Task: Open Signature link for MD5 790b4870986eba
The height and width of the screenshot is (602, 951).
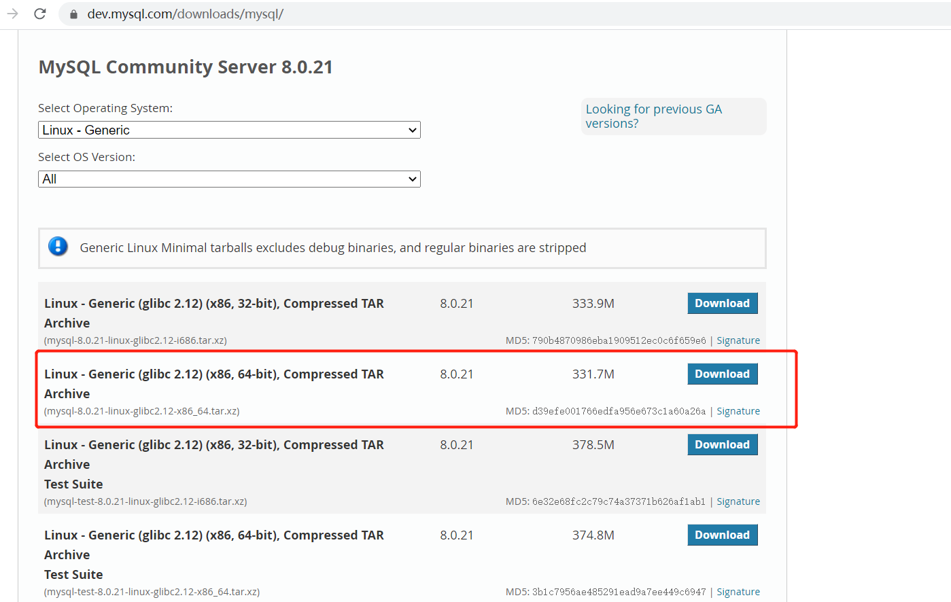Action: 738,340
